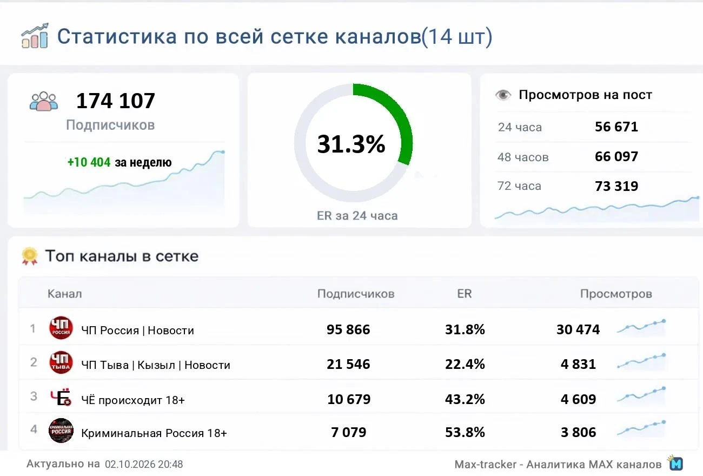The image size is (703, 476).
Task: Click the +10 404 weekly growth value
Action: click(89, 162)
